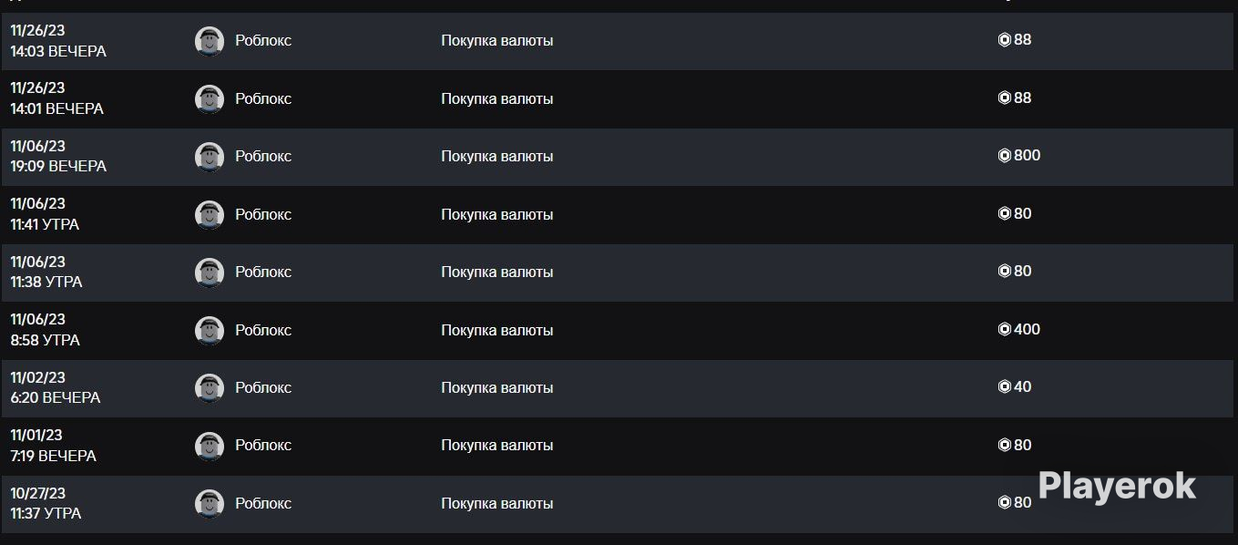Click the avatar icon in the 8:58 УТРА row
This screenshot has width=1238, height=545.
(x=210, y=330)
